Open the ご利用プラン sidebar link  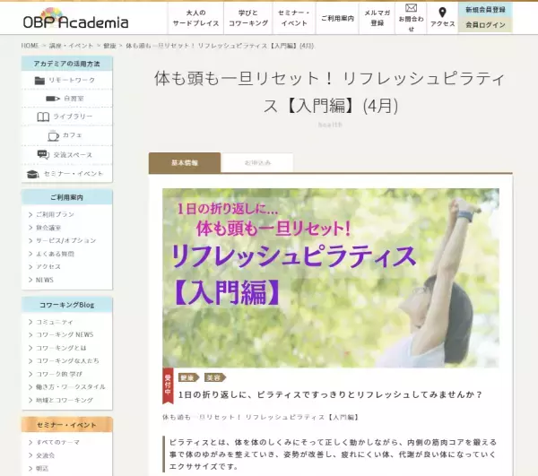tap(55, 214)
